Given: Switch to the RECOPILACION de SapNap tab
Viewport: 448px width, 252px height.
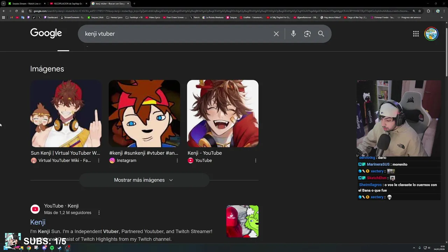Looking at the screenshot, I should click(68, 3).
